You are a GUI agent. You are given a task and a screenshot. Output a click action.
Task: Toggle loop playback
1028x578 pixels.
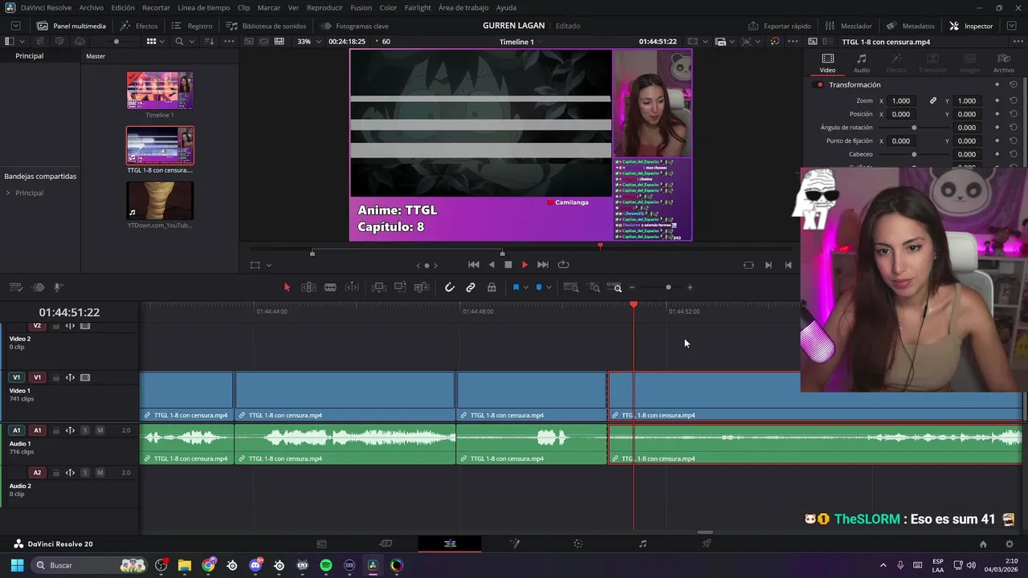pos(564,265)
